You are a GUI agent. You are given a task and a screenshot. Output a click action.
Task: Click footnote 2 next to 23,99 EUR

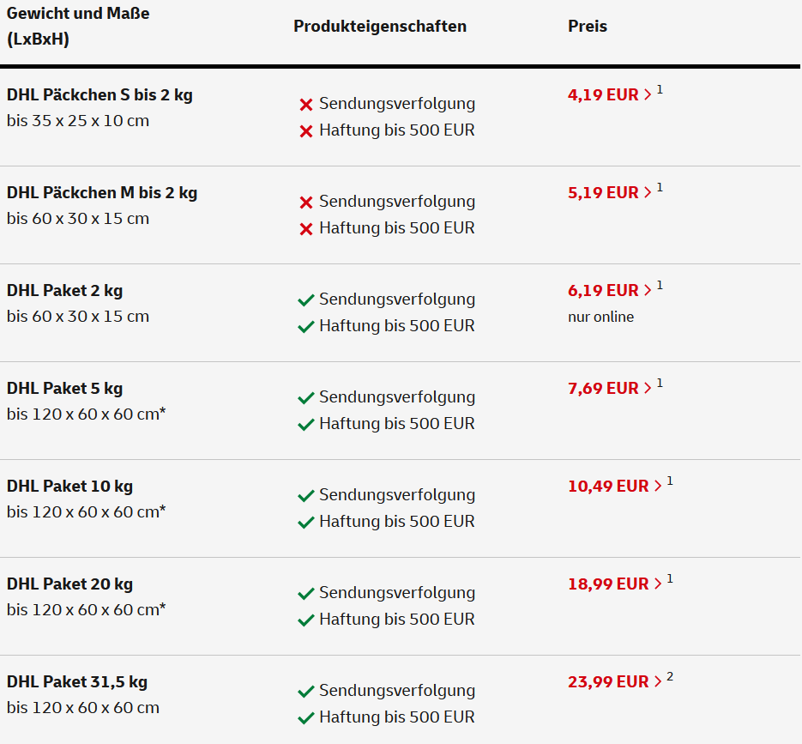[x=670, y=677]
